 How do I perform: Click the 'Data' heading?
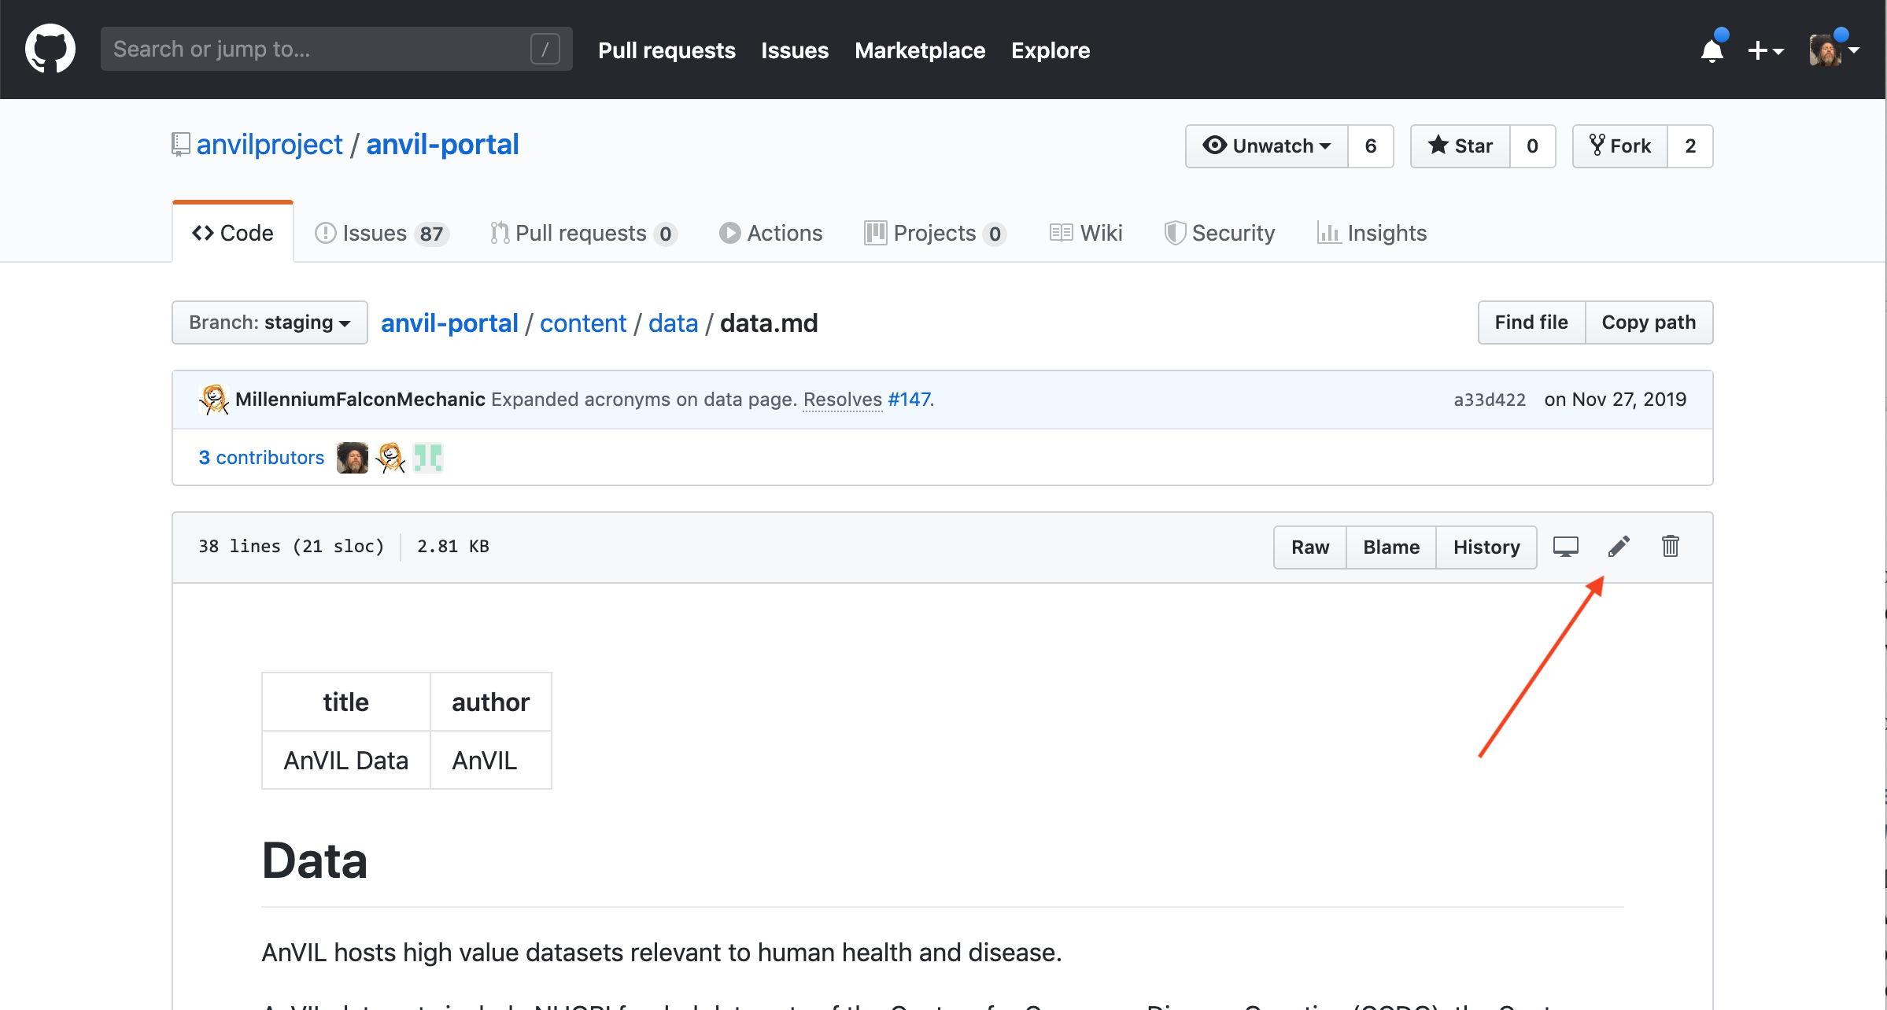point(315,861)
